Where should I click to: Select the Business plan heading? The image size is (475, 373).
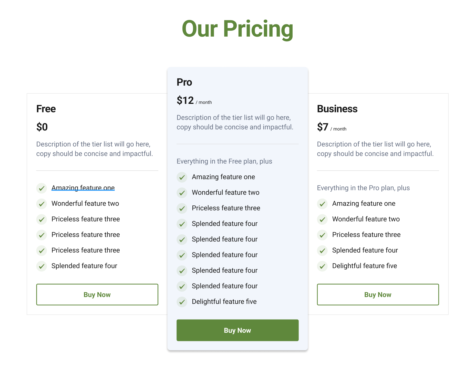(x=337, y=109)
